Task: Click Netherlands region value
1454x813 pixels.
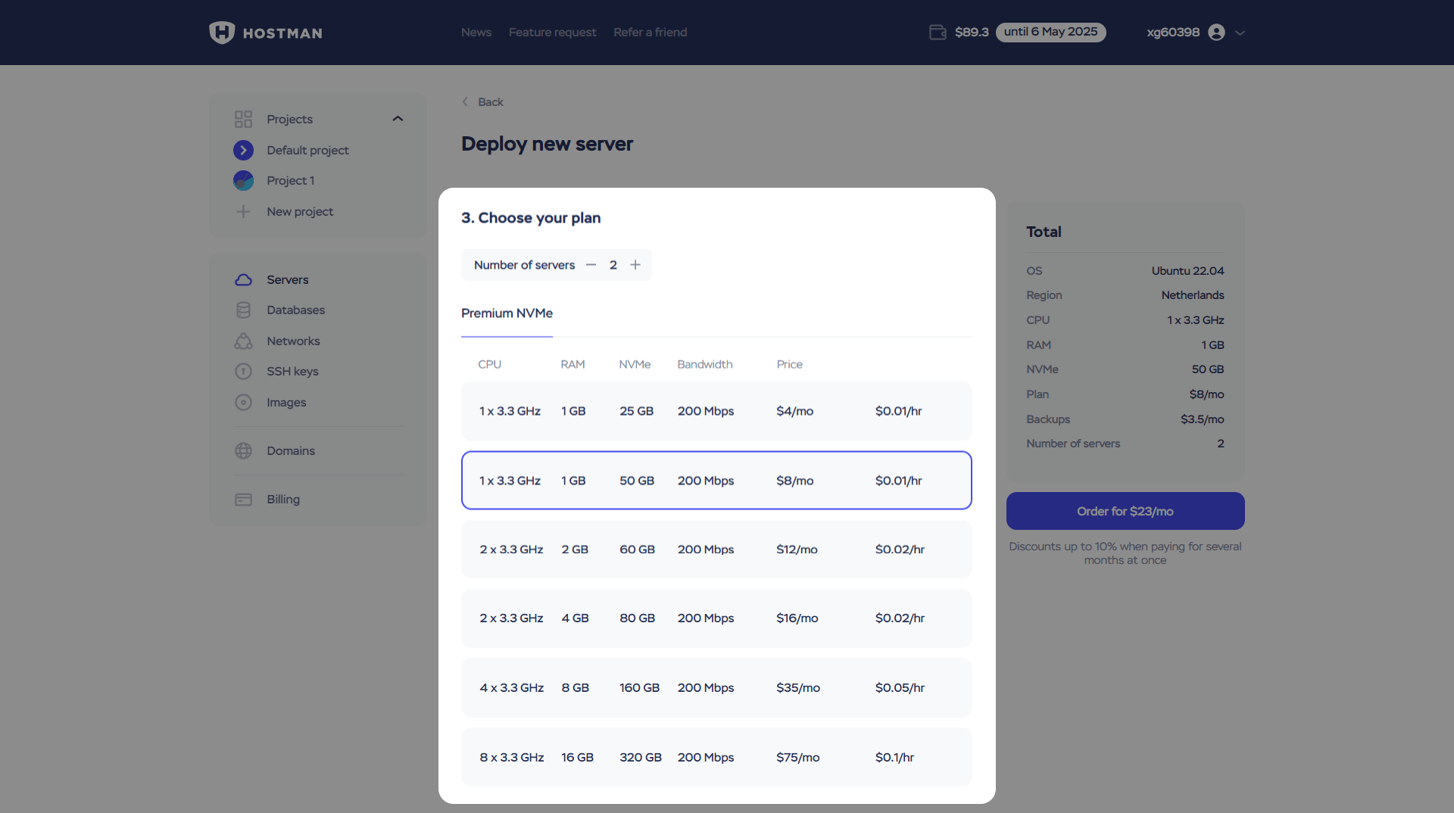Action: coord(1193,294)
